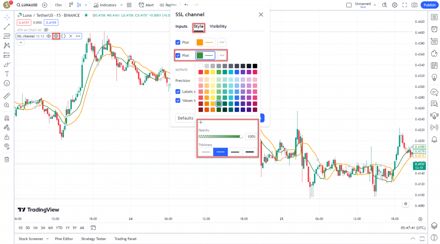Expand the Unnamed layout dropdown arrow
The width and height of the screenshot is (440, 244).
375,5
